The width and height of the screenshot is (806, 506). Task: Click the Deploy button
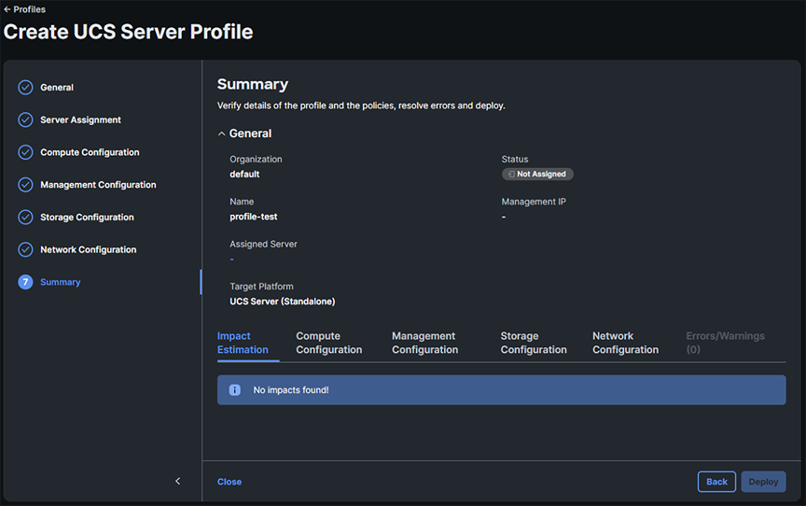(x=763, y=482)
